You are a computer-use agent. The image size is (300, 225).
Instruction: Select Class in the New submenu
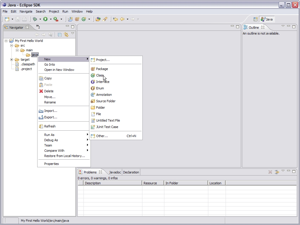[116, 75]
